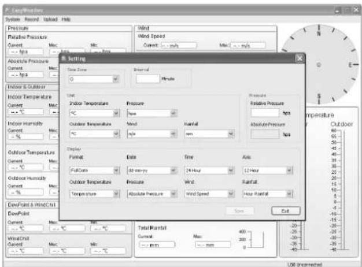
Task: Open the Rainfall unit dropdown
Action: 210,134
